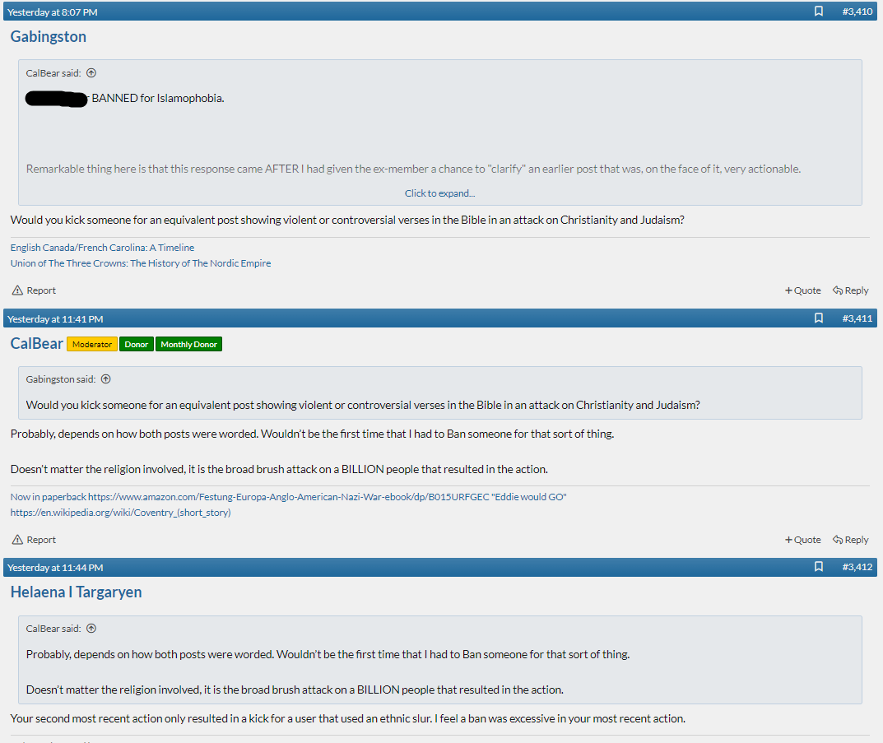
Task: Open permalink for post #3,411
Action: pyautogui.click(x=857, y=318)
